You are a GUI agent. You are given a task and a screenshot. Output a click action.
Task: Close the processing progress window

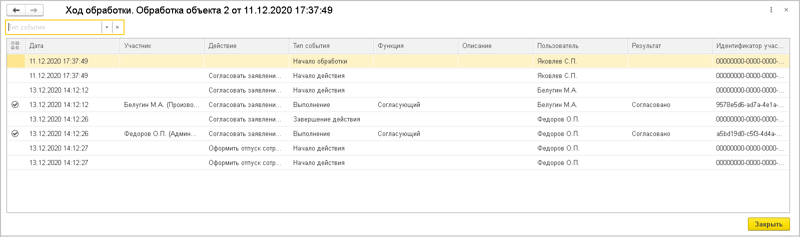coord(768,224)
